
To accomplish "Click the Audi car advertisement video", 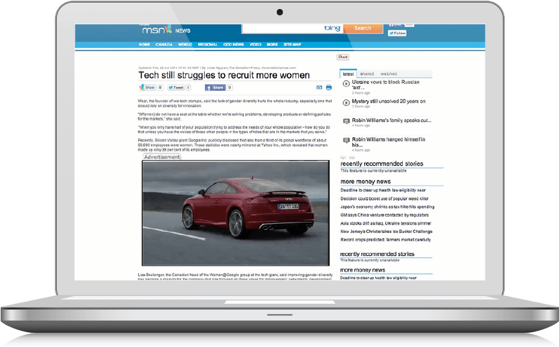I will (x=236, y=213).
